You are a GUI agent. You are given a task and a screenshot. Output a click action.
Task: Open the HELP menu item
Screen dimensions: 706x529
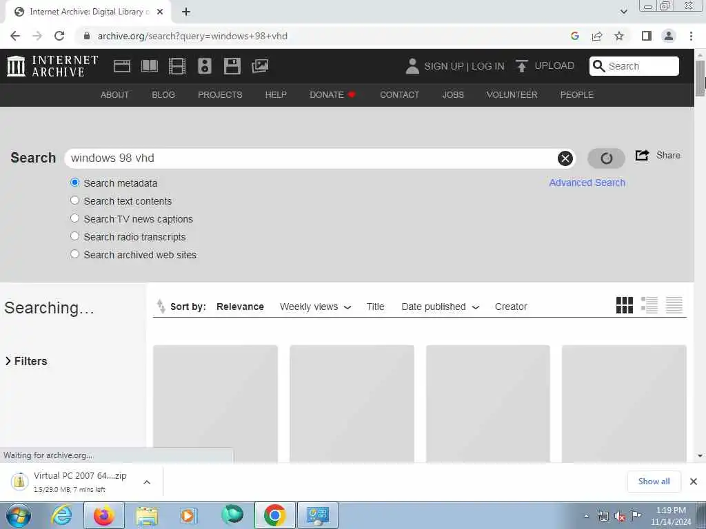(276, 95)
